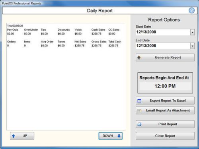Click the gear icon on Generate Report

tap(139, 58)
